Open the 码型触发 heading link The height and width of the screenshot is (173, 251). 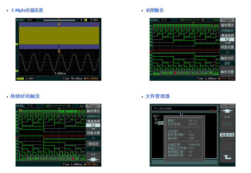click(155, 10)
